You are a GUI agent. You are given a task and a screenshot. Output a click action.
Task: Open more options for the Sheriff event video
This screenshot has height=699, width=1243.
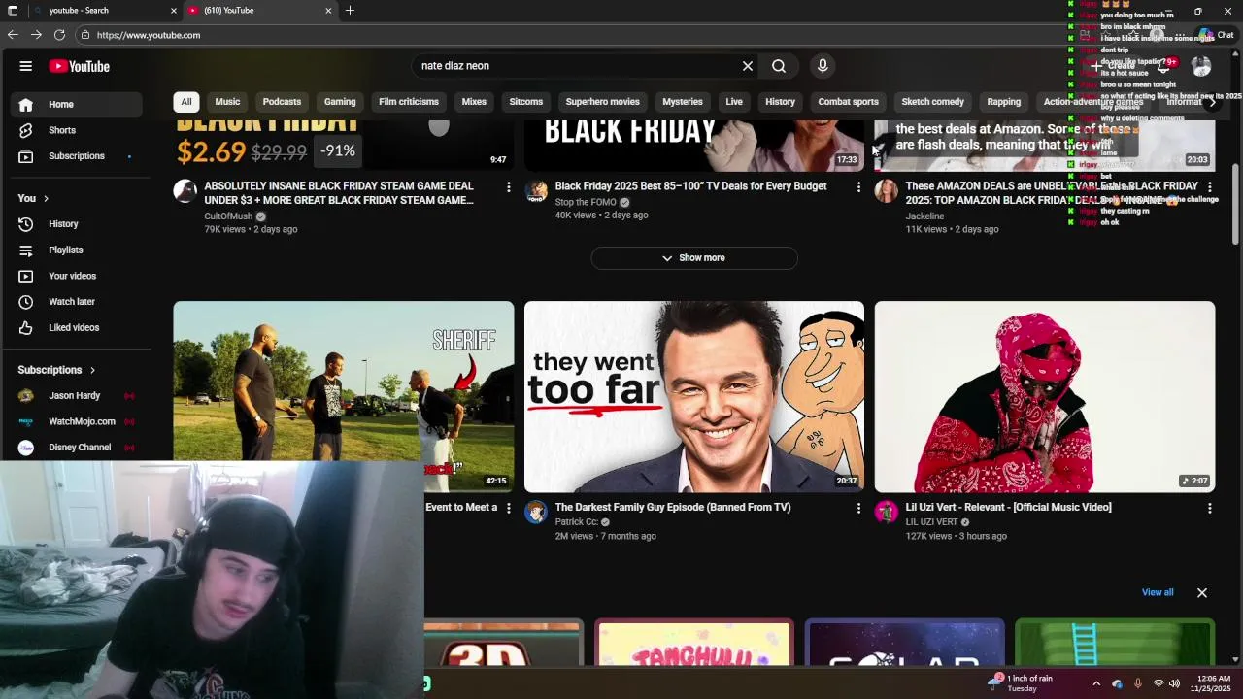pyautogui.click(x=508, y=508)
